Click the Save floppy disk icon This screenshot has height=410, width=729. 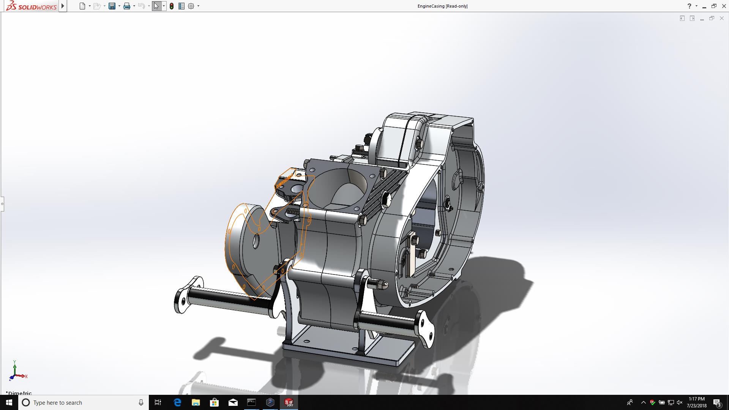point(112,6)
